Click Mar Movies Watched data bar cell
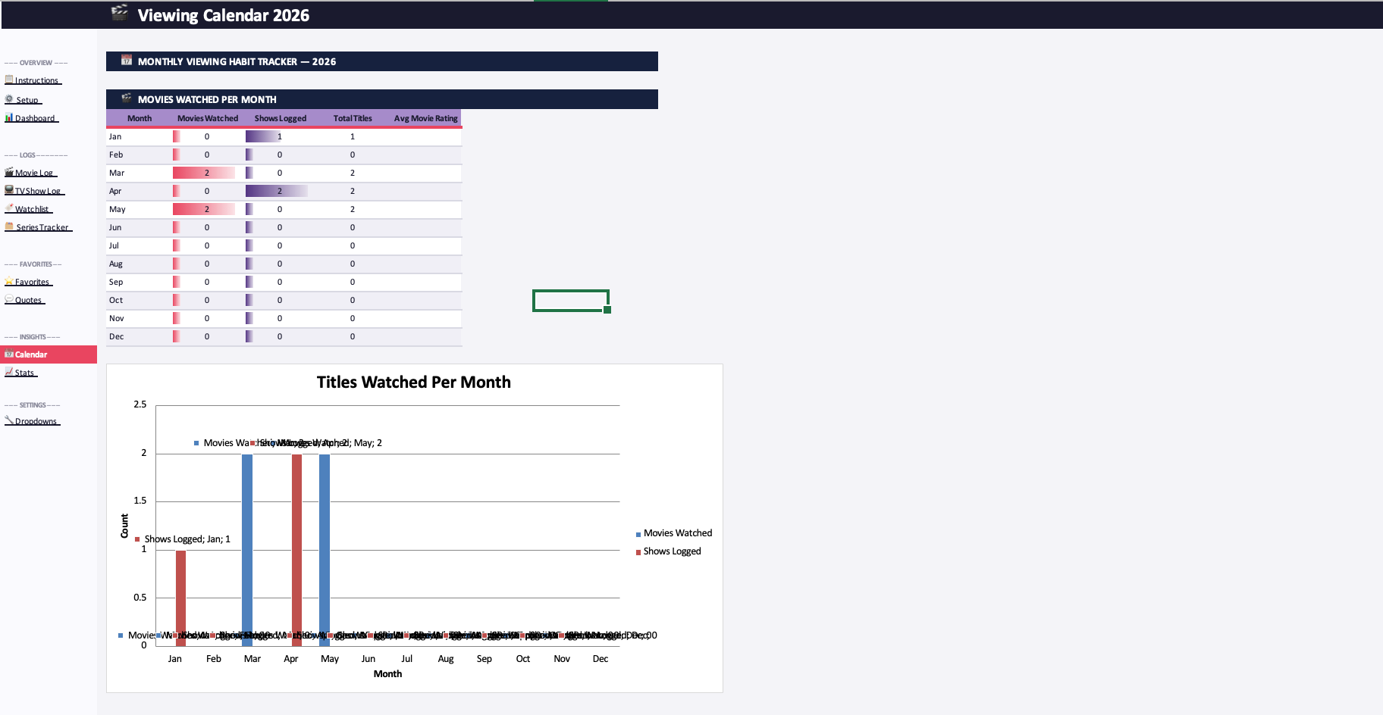The height and width of the screenshot is (715, 1383). (208, 173)
